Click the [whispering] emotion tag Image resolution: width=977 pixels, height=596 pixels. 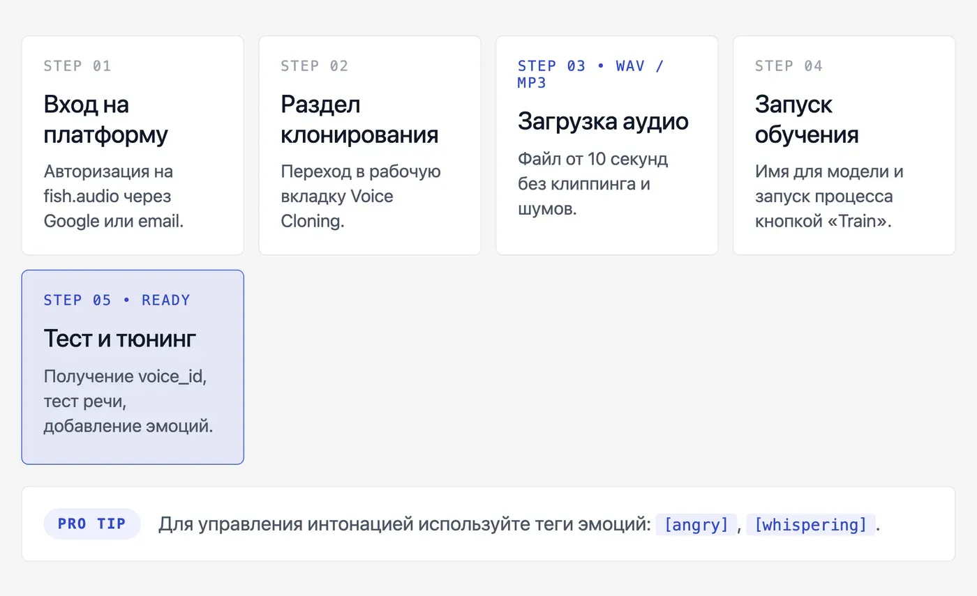click(x=810, y=524)
